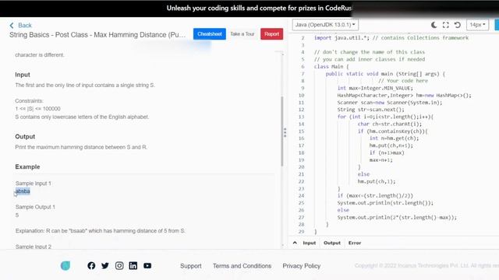
Task: Go back using the Back arrow link
Action: [x=21, y=26]
